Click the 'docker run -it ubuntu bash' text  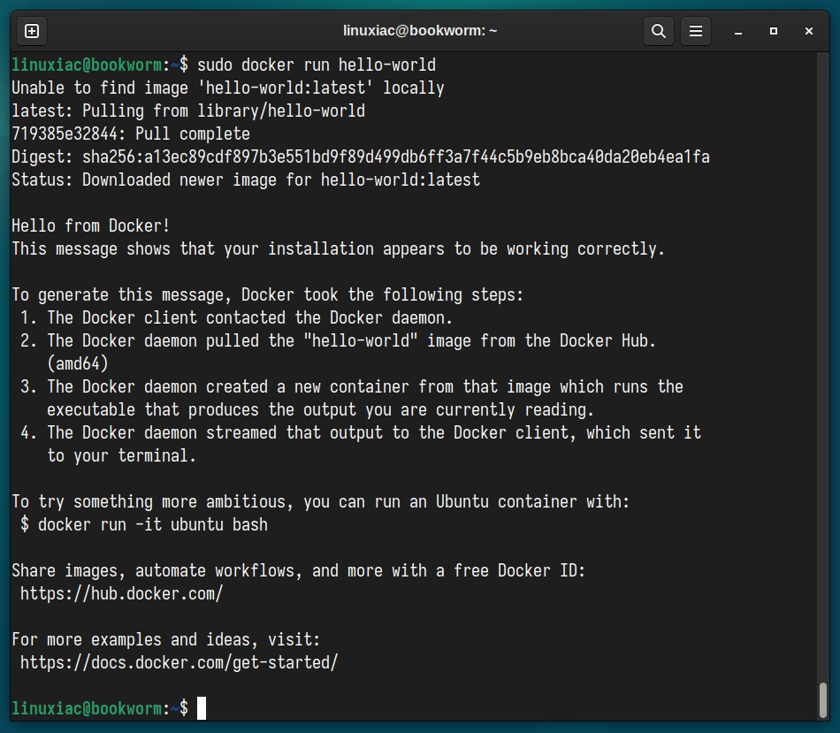tap(153, 524)
